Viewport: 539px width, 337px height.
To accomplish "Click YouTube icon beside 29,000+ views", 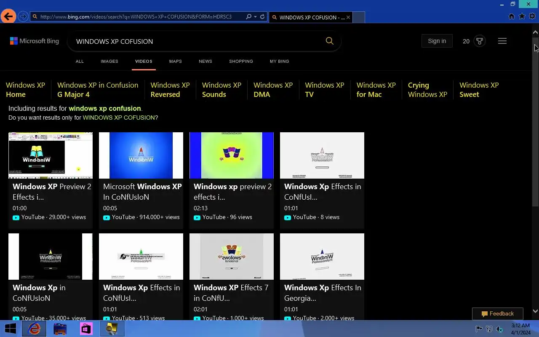I will click(x=16, y=218).
